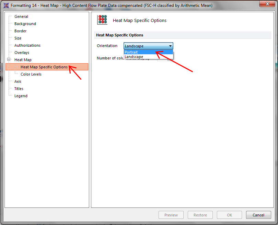Click the OK button
The height and width of the screenshot is (225, 278).
tap(229, 215)
